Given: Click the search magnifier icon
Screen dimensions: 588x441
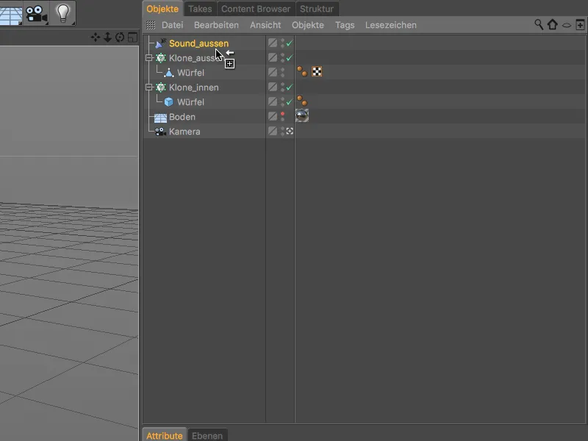Looking at the screenshot, I should click(539, 25).
